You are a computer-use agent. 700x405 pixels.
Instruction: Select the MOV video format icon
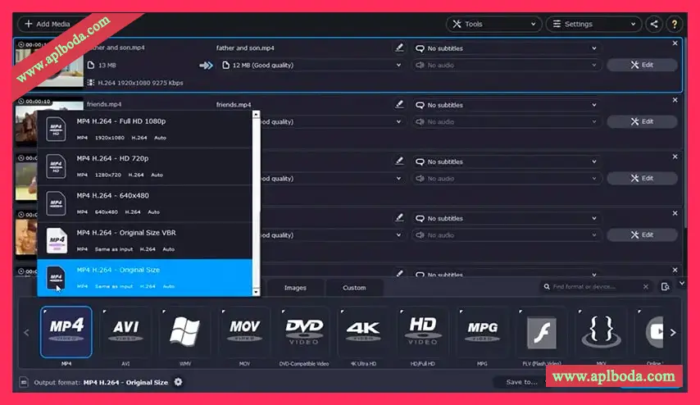pyautogui.click(x=244, y=331)
